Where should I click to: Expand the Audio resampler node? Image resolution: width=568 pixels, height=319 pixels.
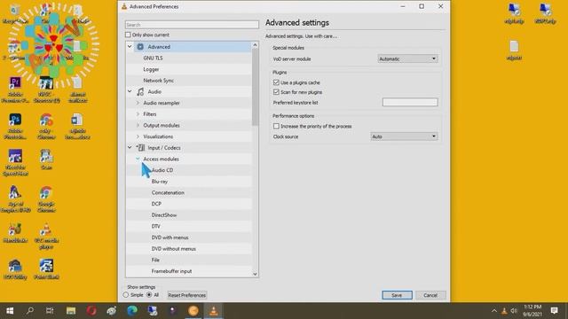pyautogui.click(x=138, y=103)
